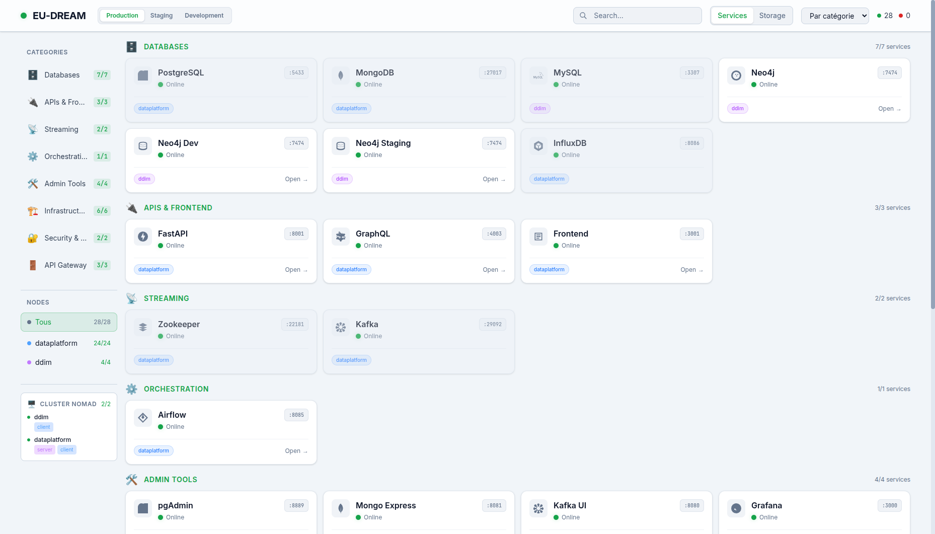Focus the Search input field

(644, 16)
